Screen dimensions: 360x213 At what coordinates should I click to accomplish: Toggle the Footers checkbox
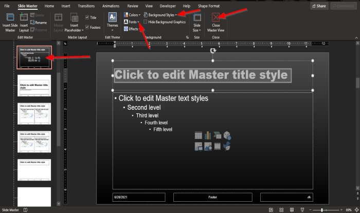click(87, 27)
